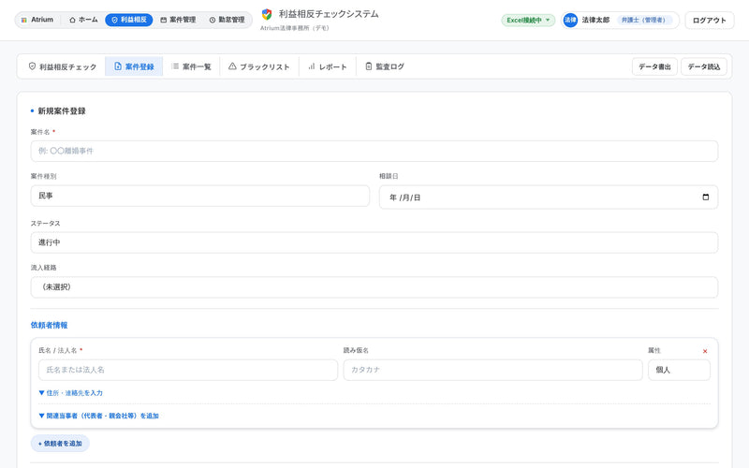Switch to the レポート tab
This screenshot has width=749, height=468.
(328, 66)
